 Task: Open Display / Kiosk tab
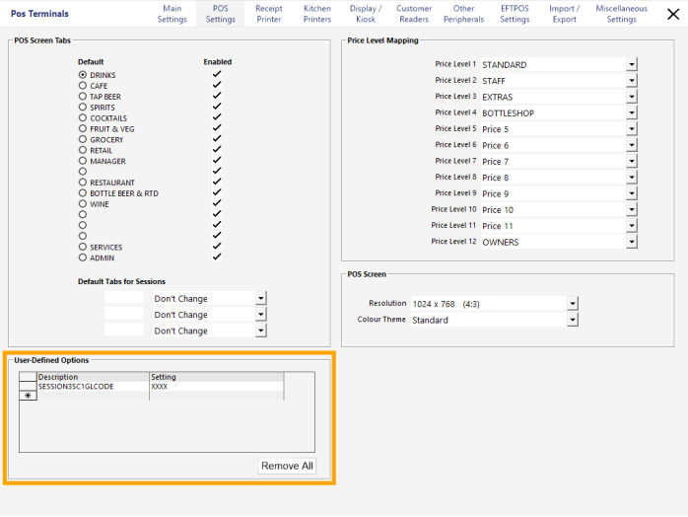pos(366,14)
